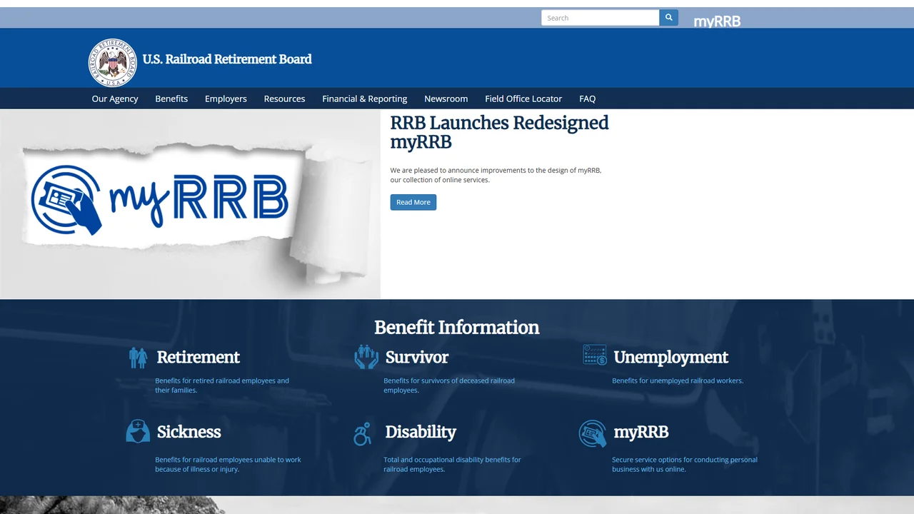Open the Retirement benefits heading
The width and height of the screenshot is (914, 514).
199,357
